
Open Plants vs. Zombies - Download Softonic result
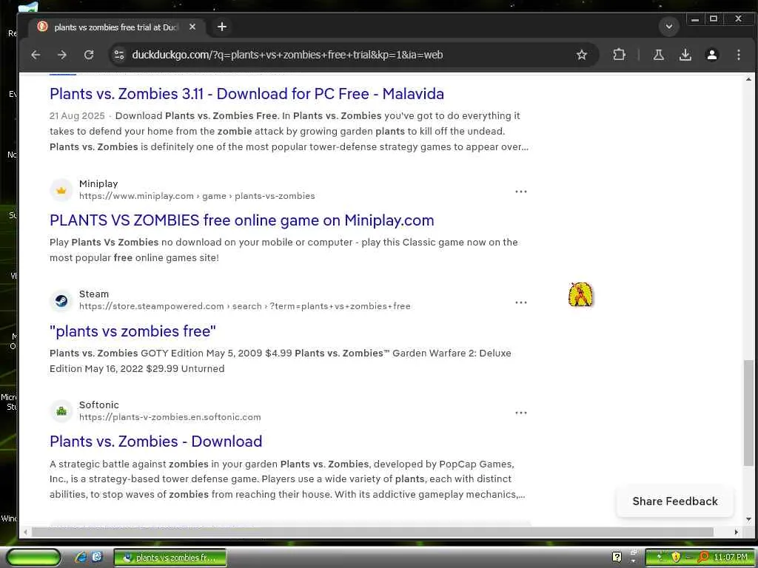(x=155, y=442)
